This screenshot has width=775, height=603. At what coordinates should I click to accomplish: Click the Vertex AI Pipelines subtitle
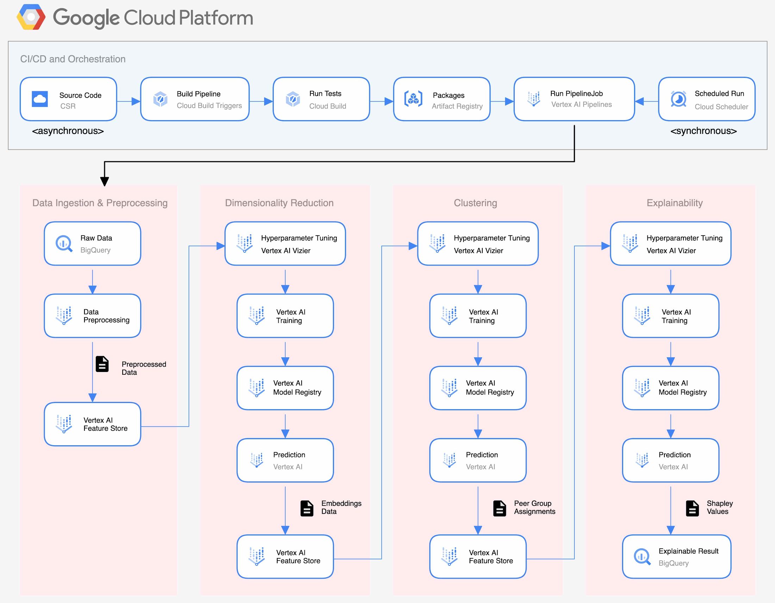pyautogui.click(x=581, y=104)
